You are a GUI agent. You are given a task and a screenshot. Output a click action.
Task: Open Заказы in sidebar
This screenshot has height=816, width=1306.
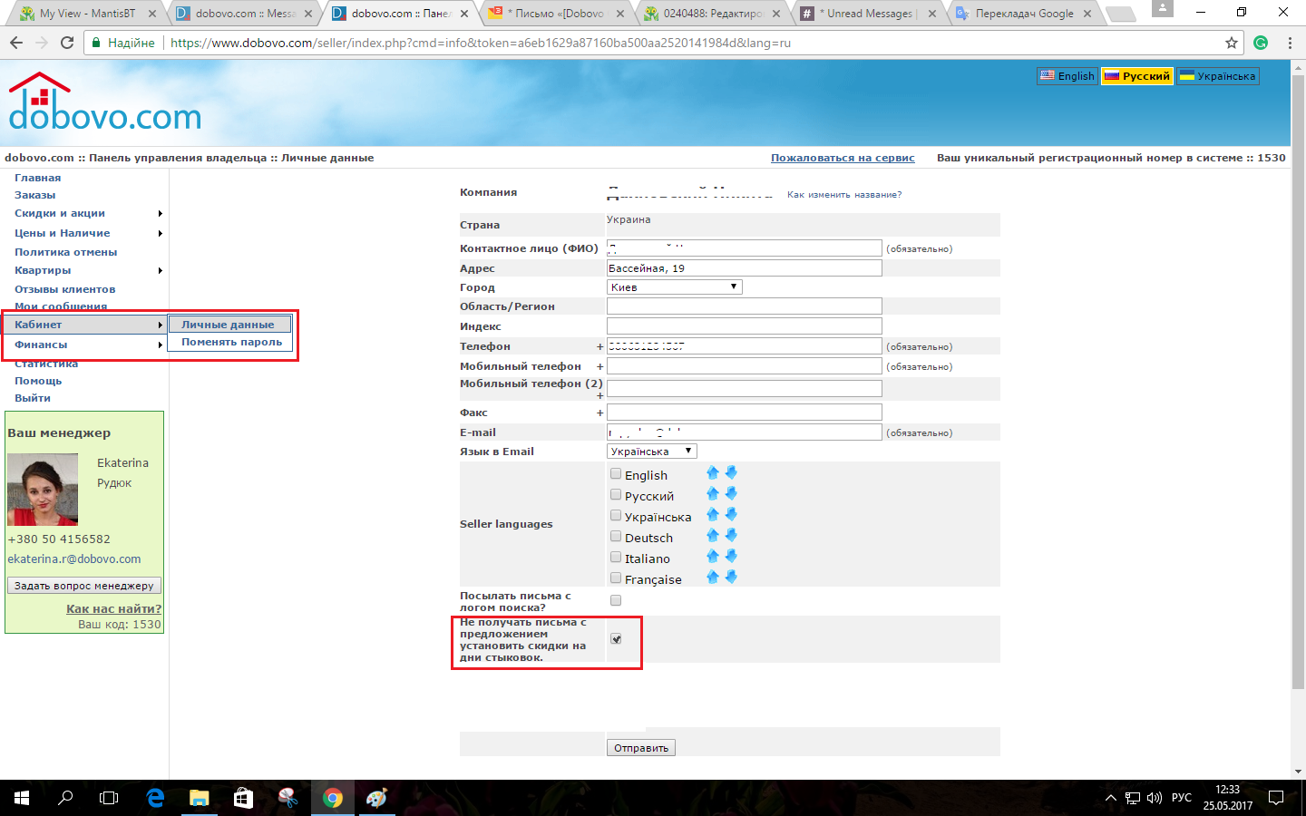34,195
